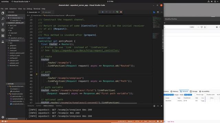This screenshot has width=220, height=123.
Task: Switch to the Output panel tab
Action: [x=39, y=106]
